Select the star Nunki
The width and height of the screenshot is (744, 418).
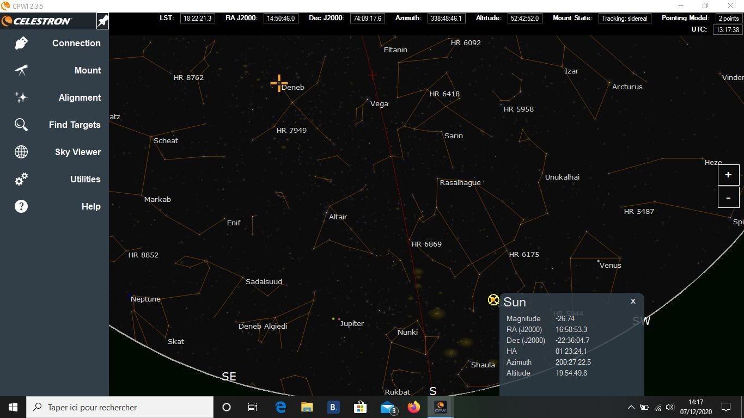(x=407, y=332)
